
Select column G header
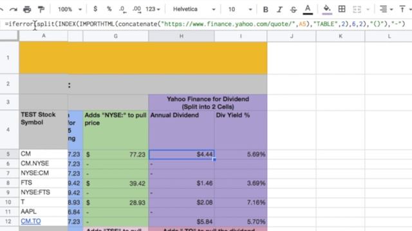pos(116,36)
